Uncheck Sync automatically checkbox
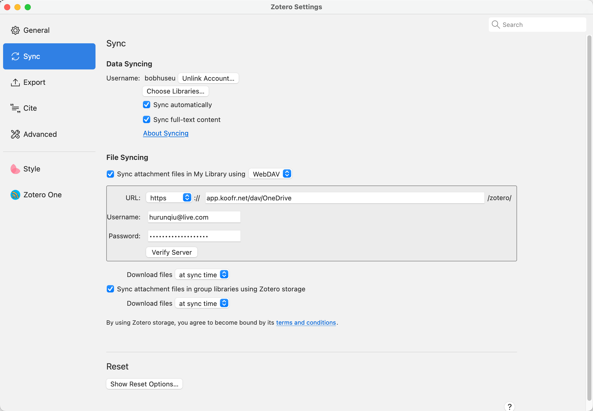The height and width of the screenshot is (411, 593). (147, 105)
